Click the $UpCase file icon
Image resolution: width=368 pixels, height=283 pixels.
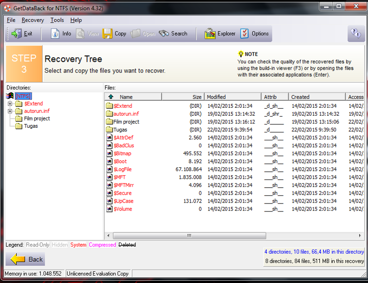coord(110,201)
